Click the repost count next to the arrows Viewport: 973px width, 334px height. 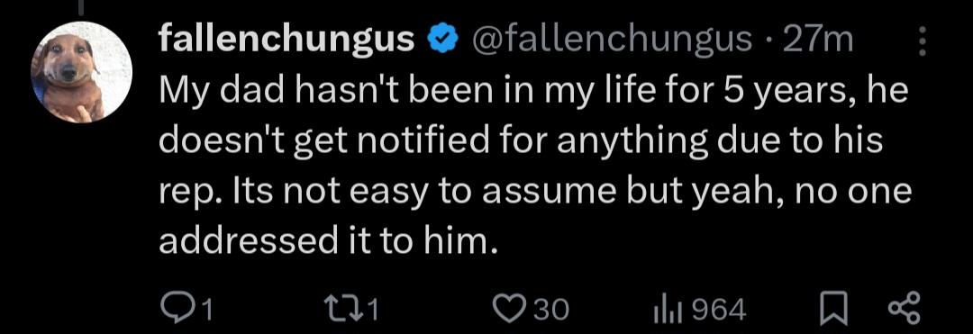tap(372, 309)
